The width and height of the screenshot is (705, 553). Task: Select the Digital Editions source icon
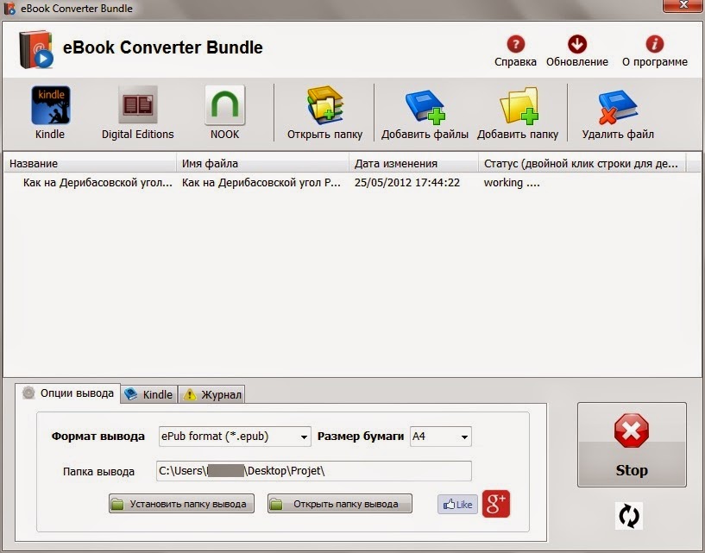point(137,104)
